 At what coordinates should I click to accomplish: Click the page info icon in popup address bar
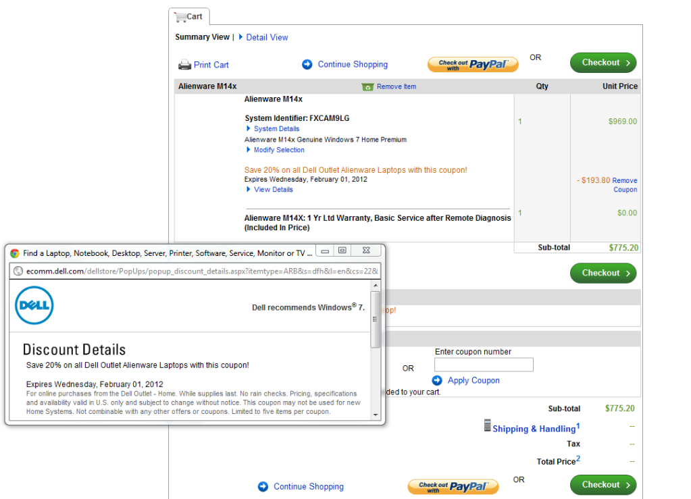pyautogui.click(x=18, y=271)
